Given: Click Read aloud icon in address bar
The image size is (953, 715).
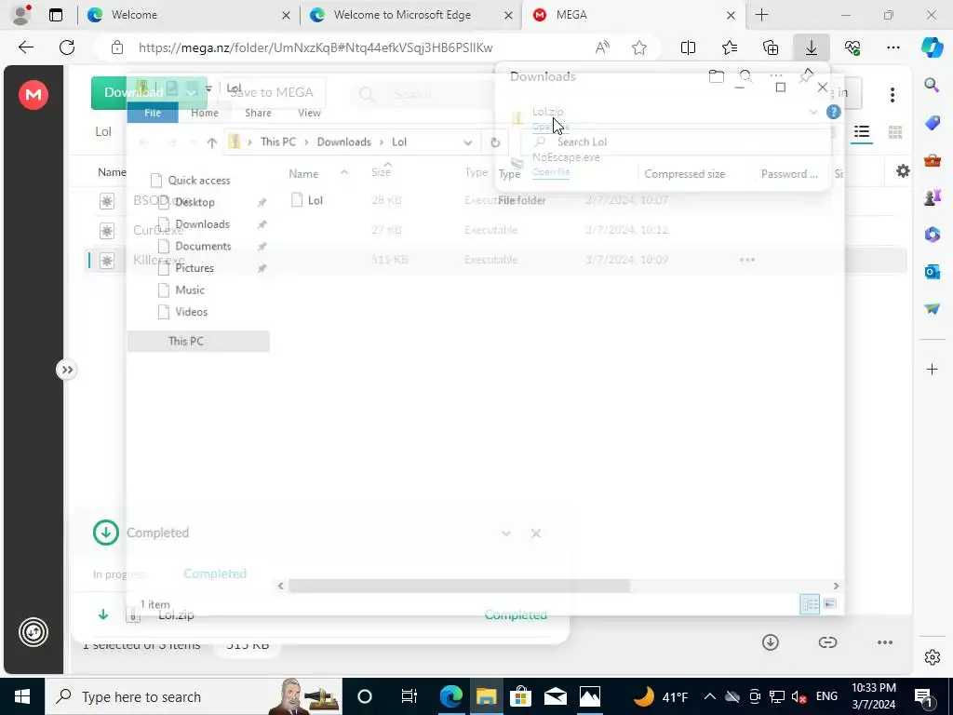Looking at the screenshot, I should pos(602,47).
